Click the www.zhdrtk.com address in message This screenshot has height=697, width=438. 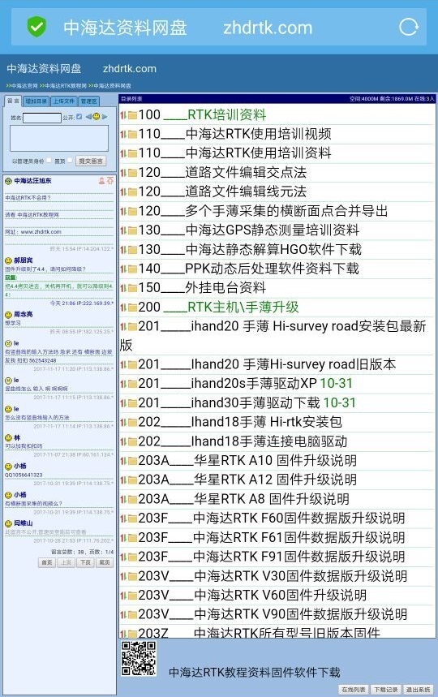pyautogui.click(x=41, y=231)
